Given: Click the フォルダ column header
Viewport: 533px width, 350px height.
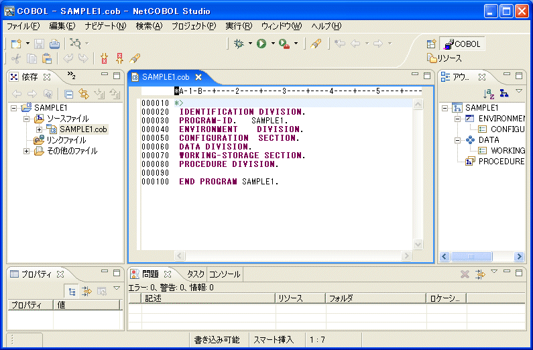Looking at the screenshot, I should [376, 298].
